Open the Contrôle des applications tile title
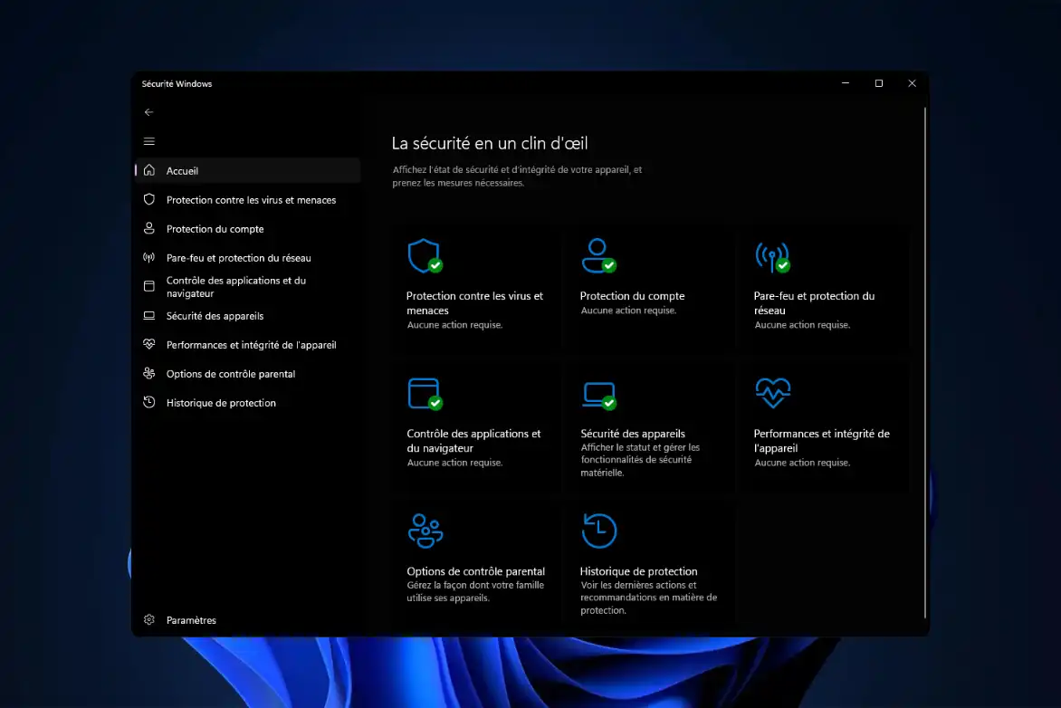This screenshot has height=708, width=1061. (473, 441)
